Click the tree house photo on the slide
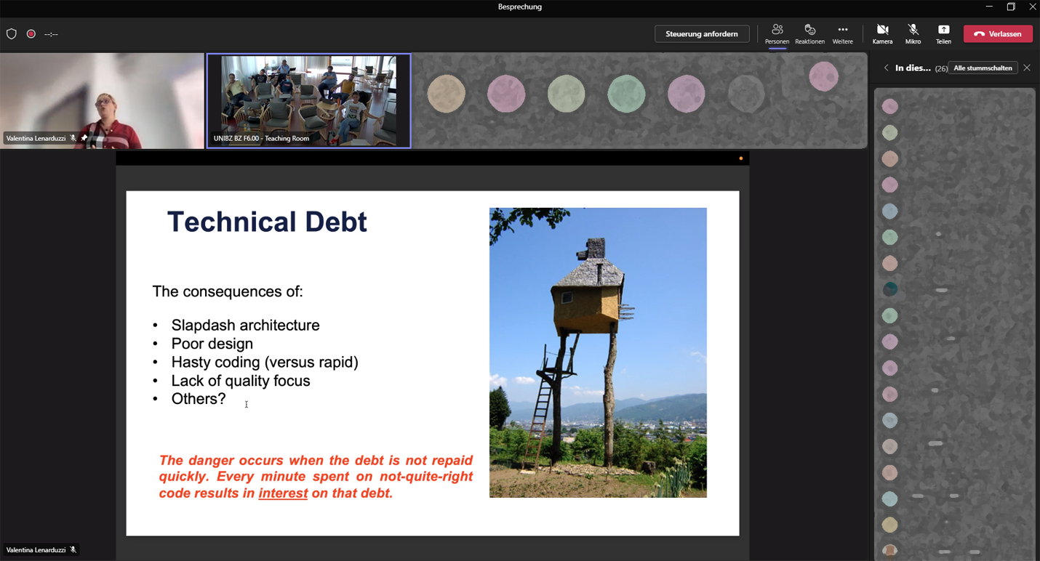1040x561 pixels. click(598, 352)
